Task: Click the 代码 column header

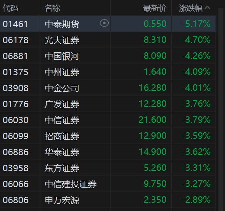Action: [10, 8]
